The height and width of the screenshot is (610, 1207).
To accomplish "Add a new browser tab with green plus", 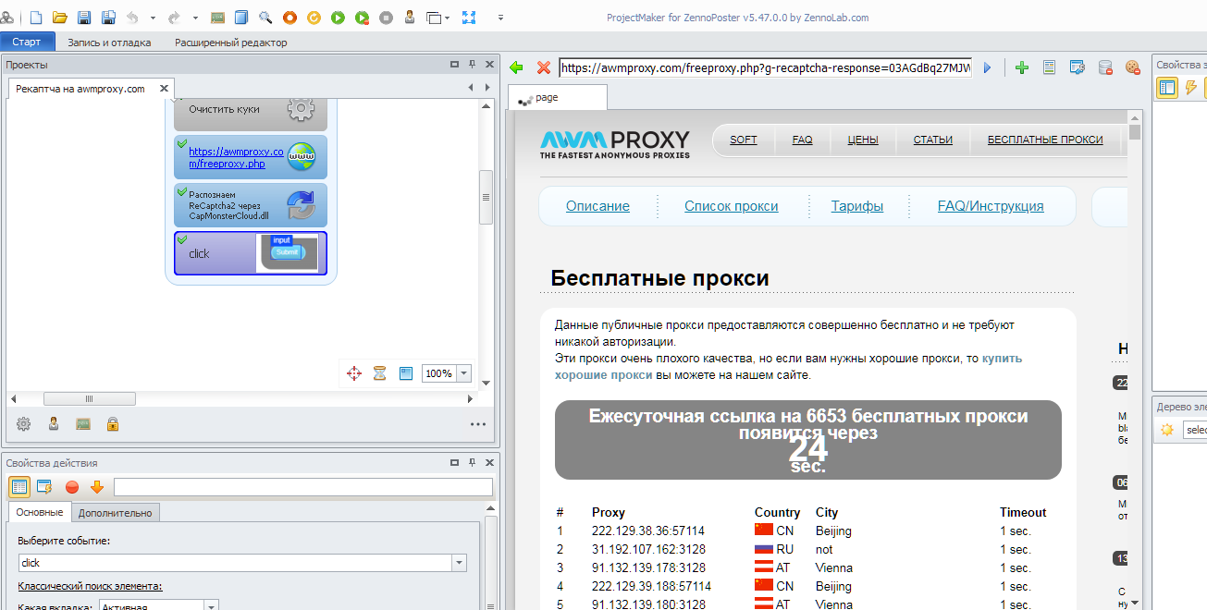I will 1022,67.
